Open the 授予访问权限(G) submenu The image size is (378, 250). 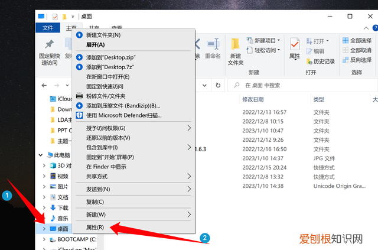134,128
